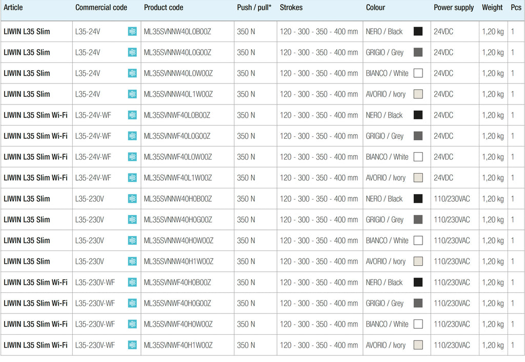Click the ventilation icon beside ML35SVNWF40L0G00Z
The width and height of the screenshot is (525, 362).
click(132, 136)
